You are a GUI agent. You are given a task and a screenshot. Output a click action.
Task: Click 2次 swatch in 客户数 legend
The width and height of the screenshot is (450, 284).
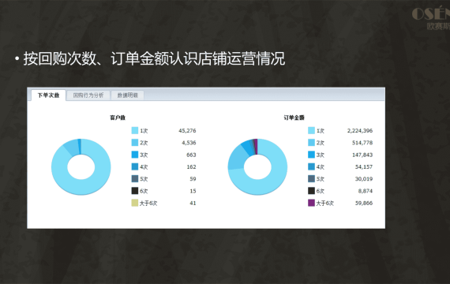pos(134,143)
